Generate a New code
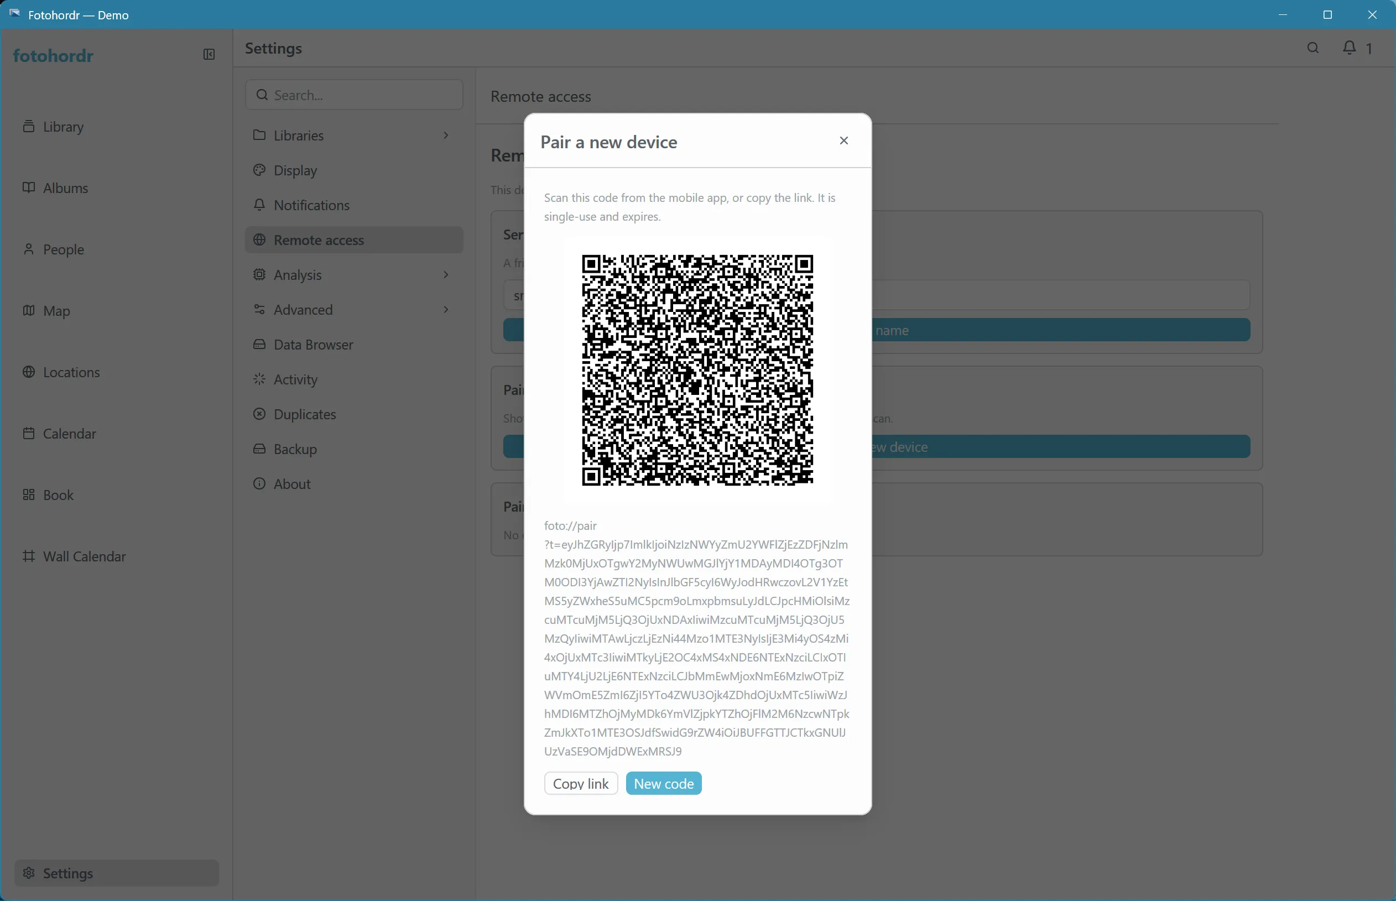The image size is (1396, 901). 664,783
